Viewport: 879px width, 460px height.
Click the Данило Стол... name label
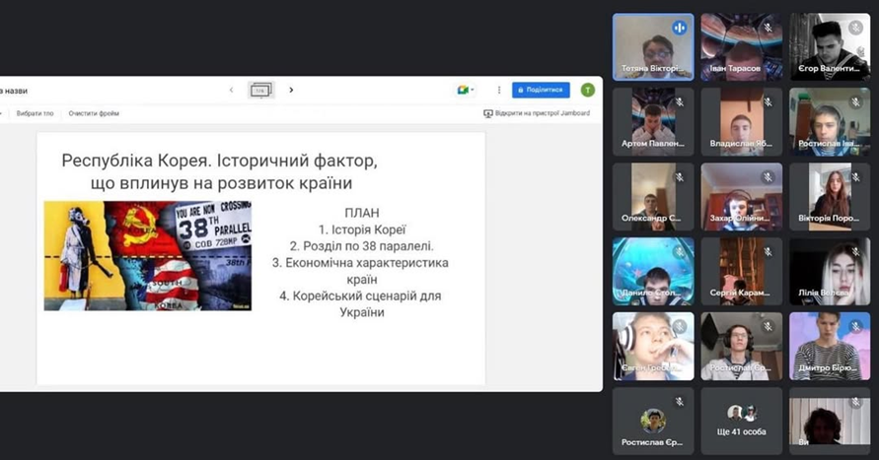651,293
